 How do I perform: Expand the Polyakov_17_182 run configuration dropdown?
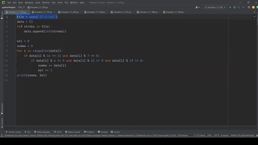click(215, 7)
